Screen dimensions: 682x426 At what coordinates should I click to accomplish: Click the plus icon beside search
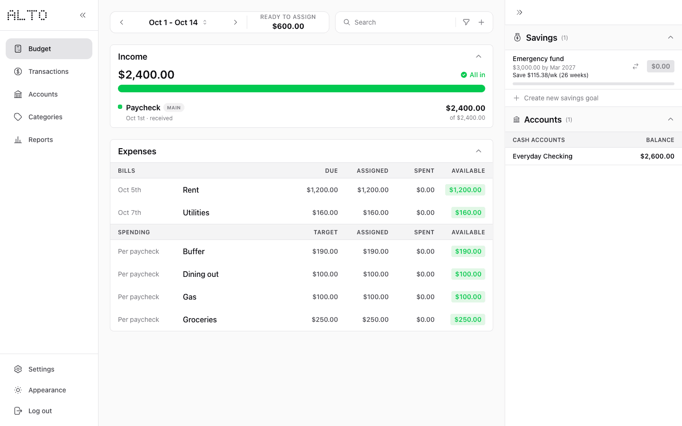[x=481, y=22]
